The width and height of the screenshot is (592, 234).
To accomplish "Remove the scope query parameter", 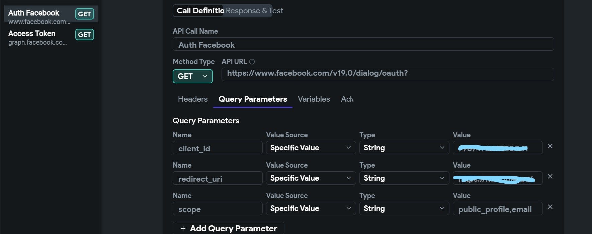I will [550, 207].
